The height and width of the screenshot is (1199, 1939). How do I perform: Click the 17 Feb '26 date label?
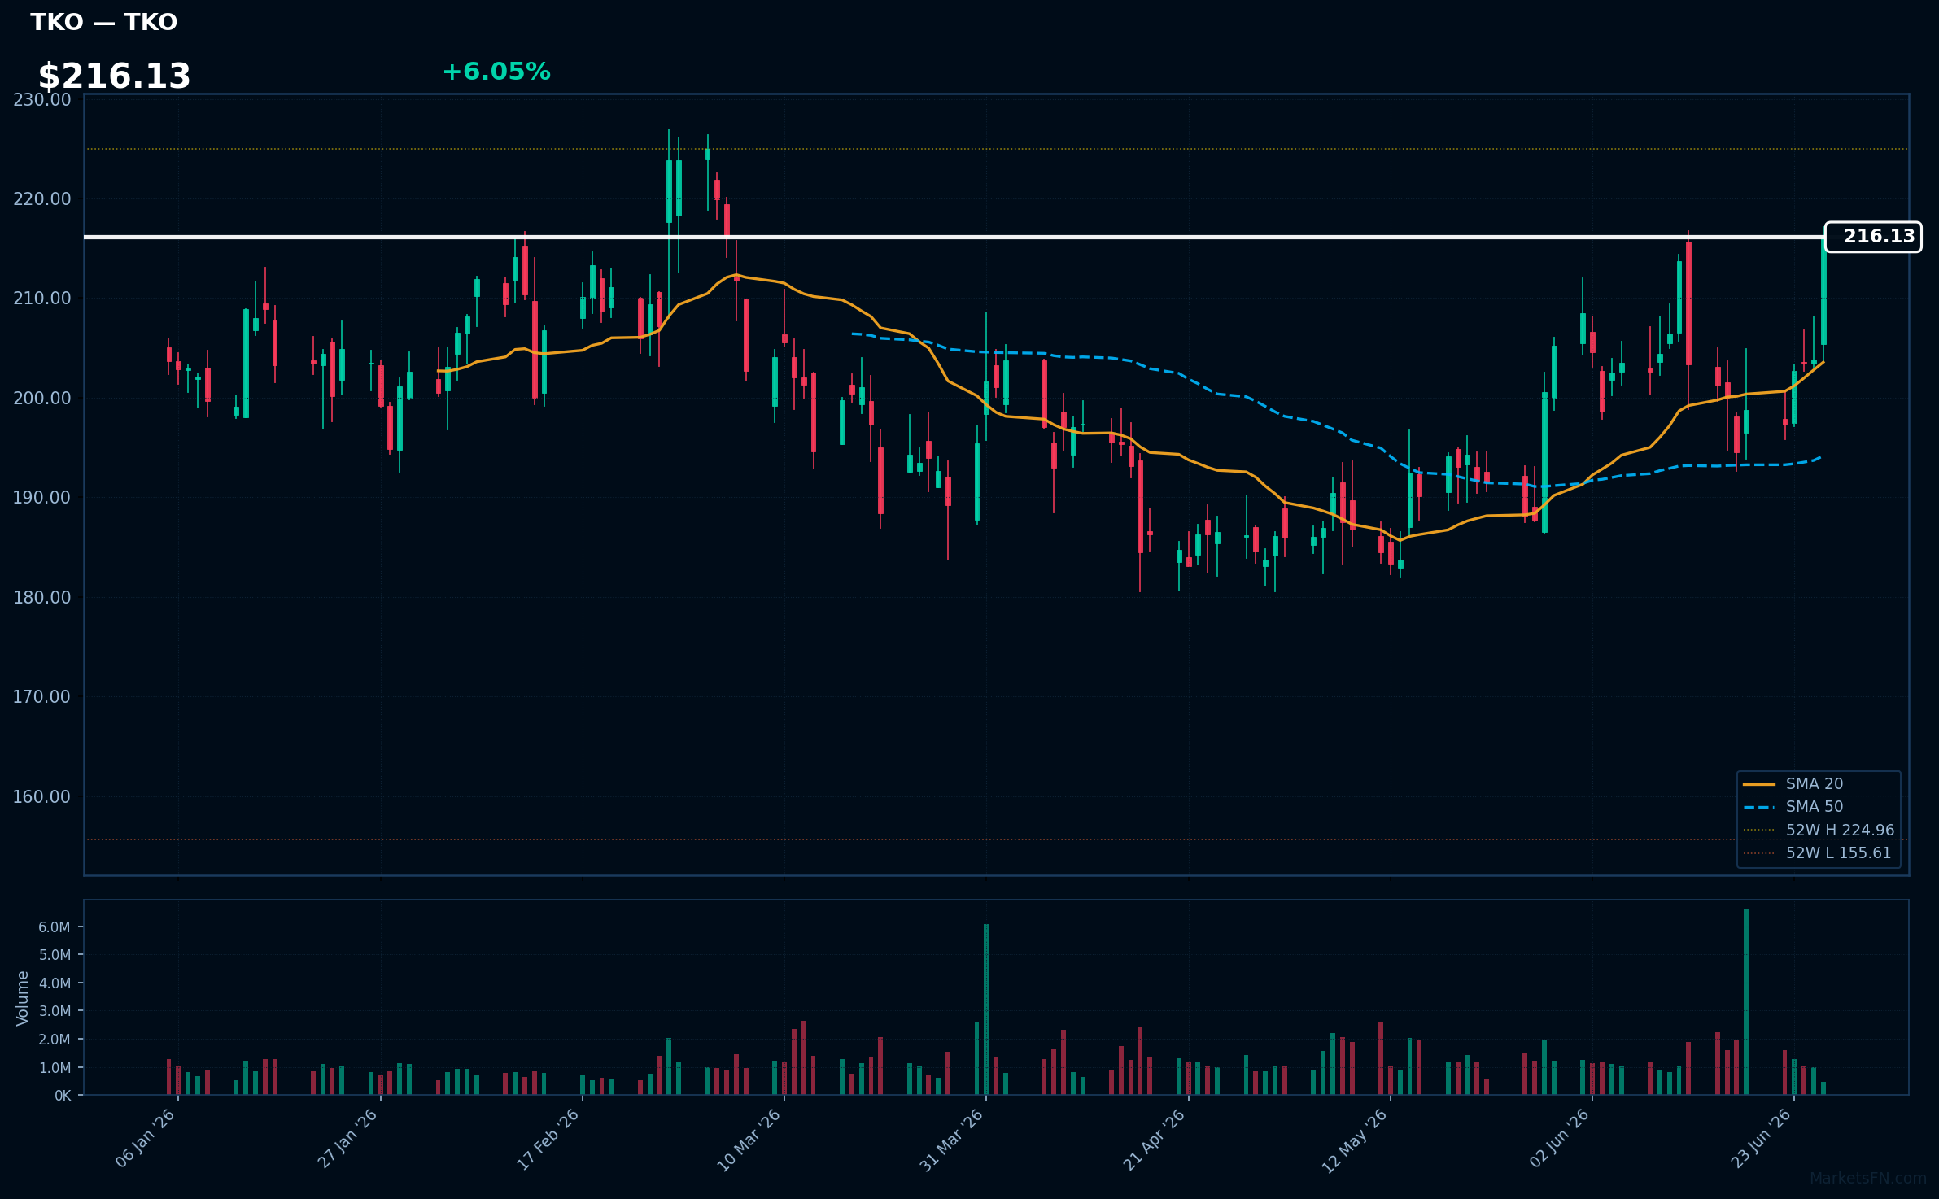[548, 1138]
